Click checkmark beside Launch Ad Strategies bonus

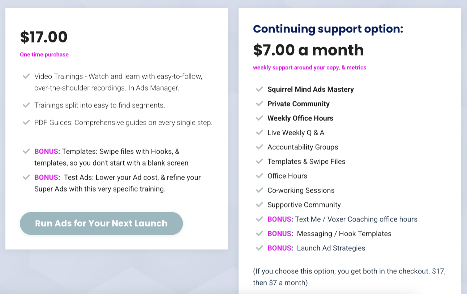pyautogui.click(x=259, y=248)
